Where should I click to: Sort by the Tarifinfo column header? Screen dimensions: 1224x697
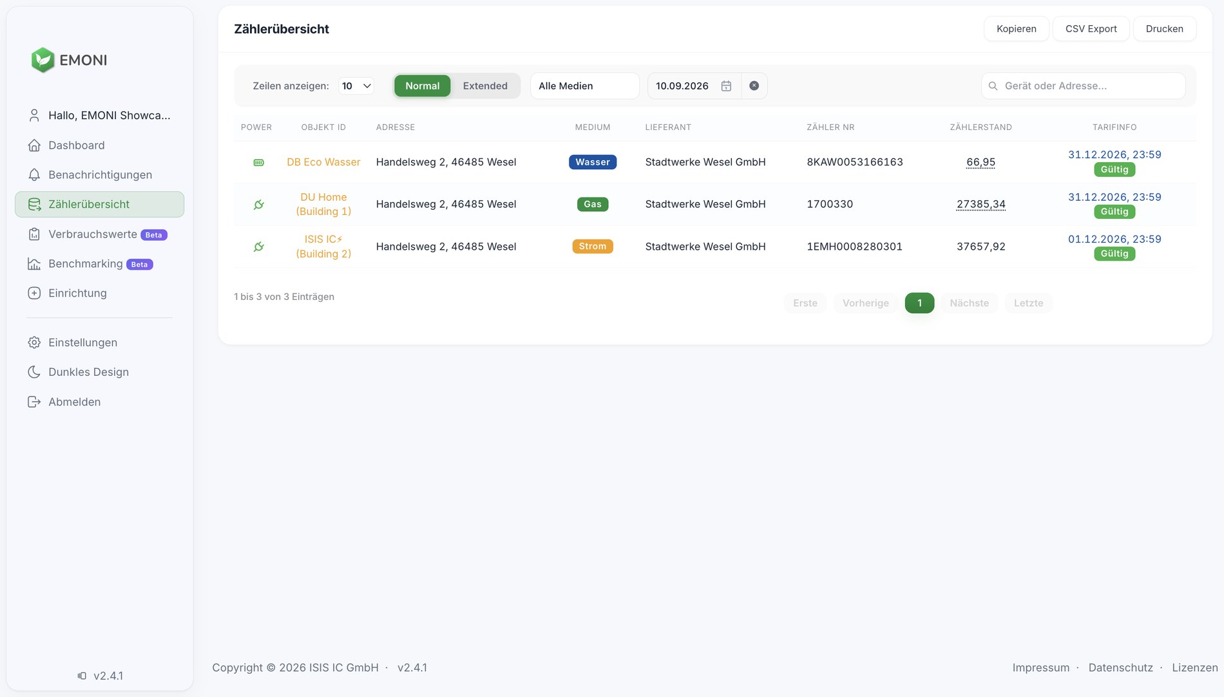click(x=1114, y=127)
